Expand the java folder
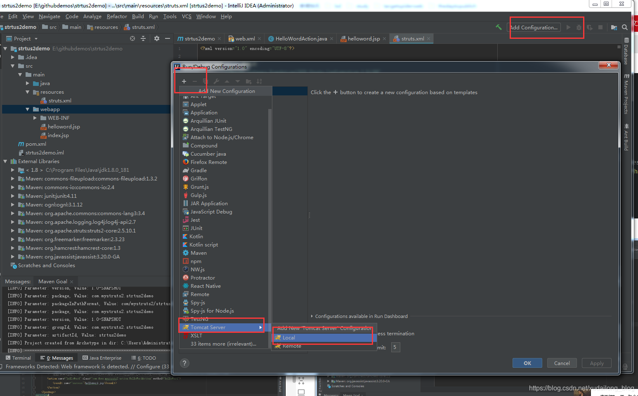 point(28,83)
